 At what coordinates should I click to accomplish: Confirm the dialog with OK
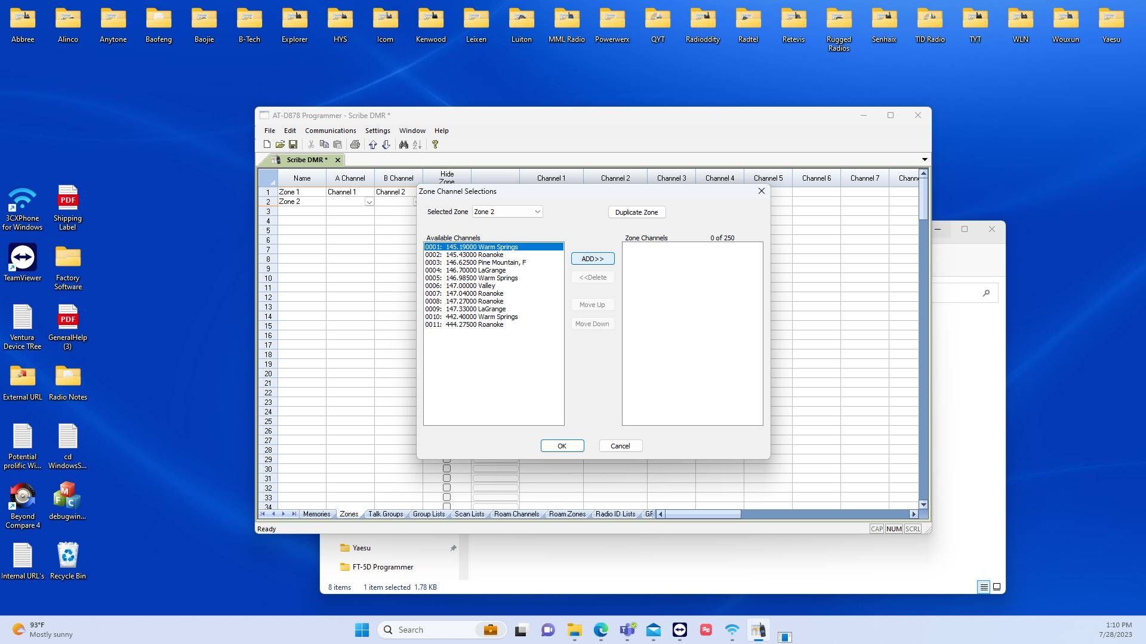(x=562, y=446)
